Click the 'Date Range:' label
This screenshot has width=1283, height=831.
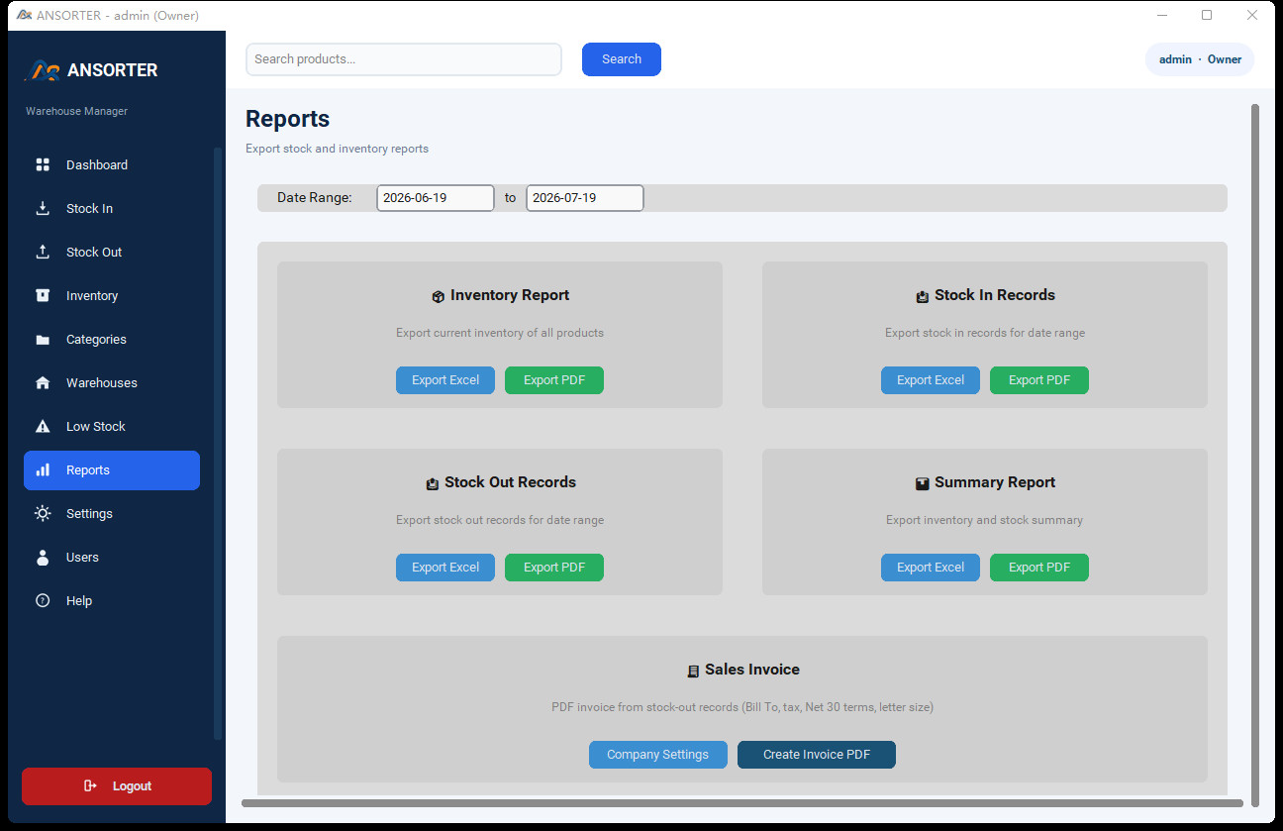tap(315, 198)
